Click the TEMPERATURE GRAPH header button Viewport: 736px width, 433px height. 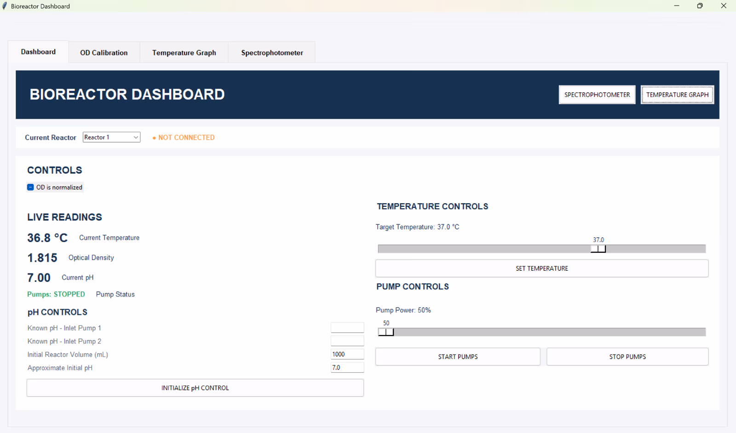677,95
